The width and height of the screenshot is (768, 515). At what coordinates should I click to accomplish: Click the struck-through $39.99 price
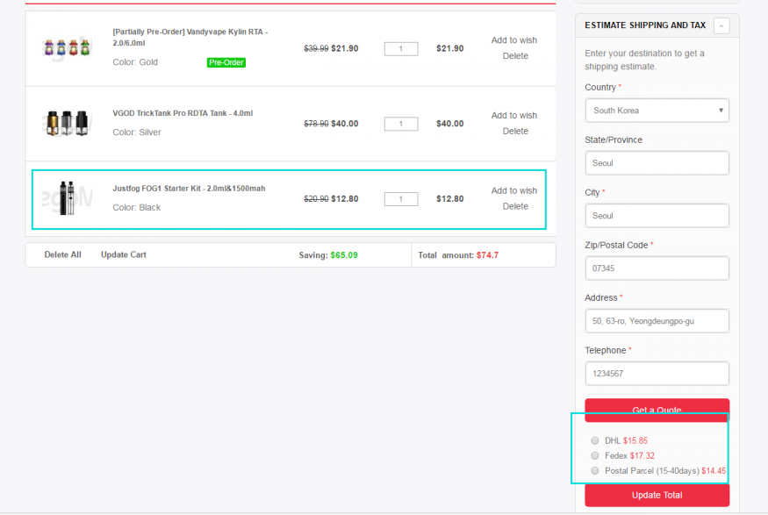pyautogui.click(x=316, y=48)
